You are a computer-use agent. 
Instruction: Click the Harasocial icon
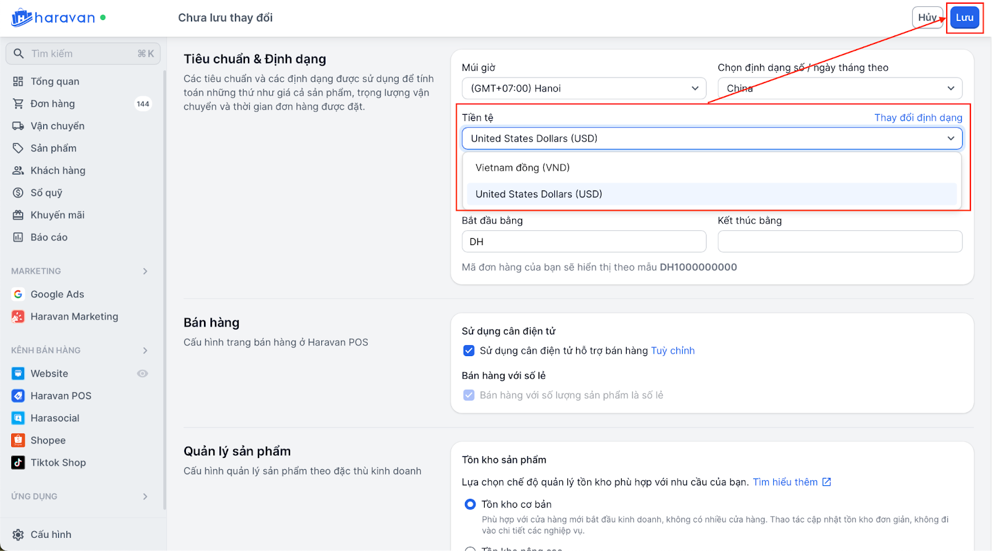18,418
